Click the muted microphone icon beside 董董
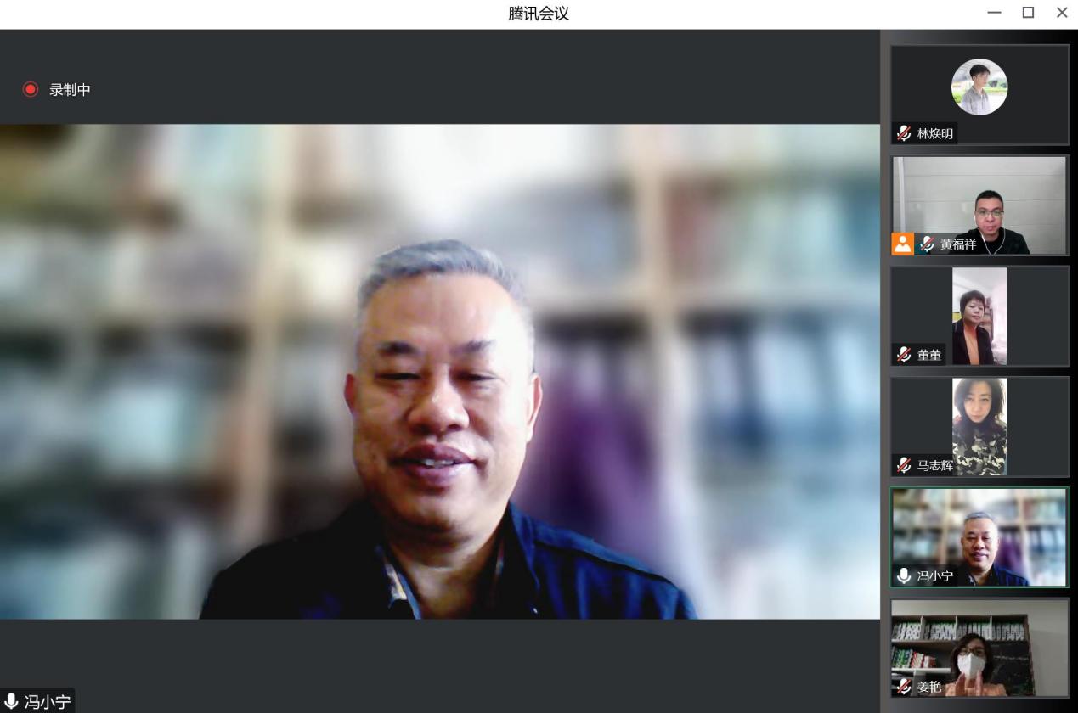1078x713 pixels. tap(904, 355)
